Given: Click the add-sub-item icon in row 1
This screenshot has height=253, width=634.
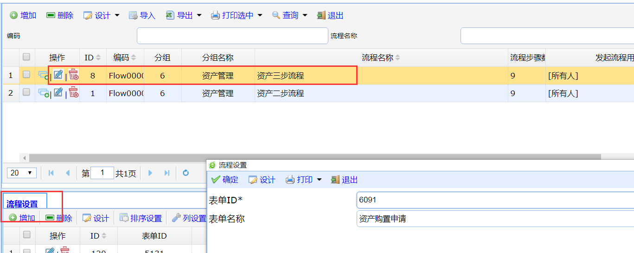Looking at the screenshot, I should coord(44,75).
